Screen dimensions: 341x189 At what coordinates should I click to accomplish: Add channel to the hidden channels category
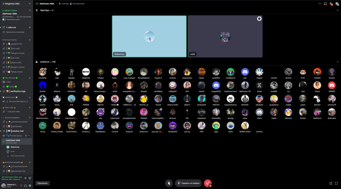pyautogui.click(x=30, y=40)
